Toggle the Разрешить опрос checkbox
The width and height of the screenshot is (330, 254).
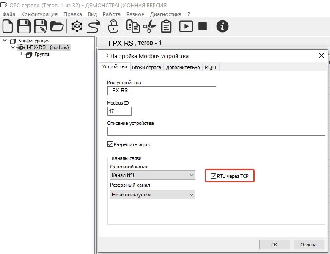[x=110, y=144]
